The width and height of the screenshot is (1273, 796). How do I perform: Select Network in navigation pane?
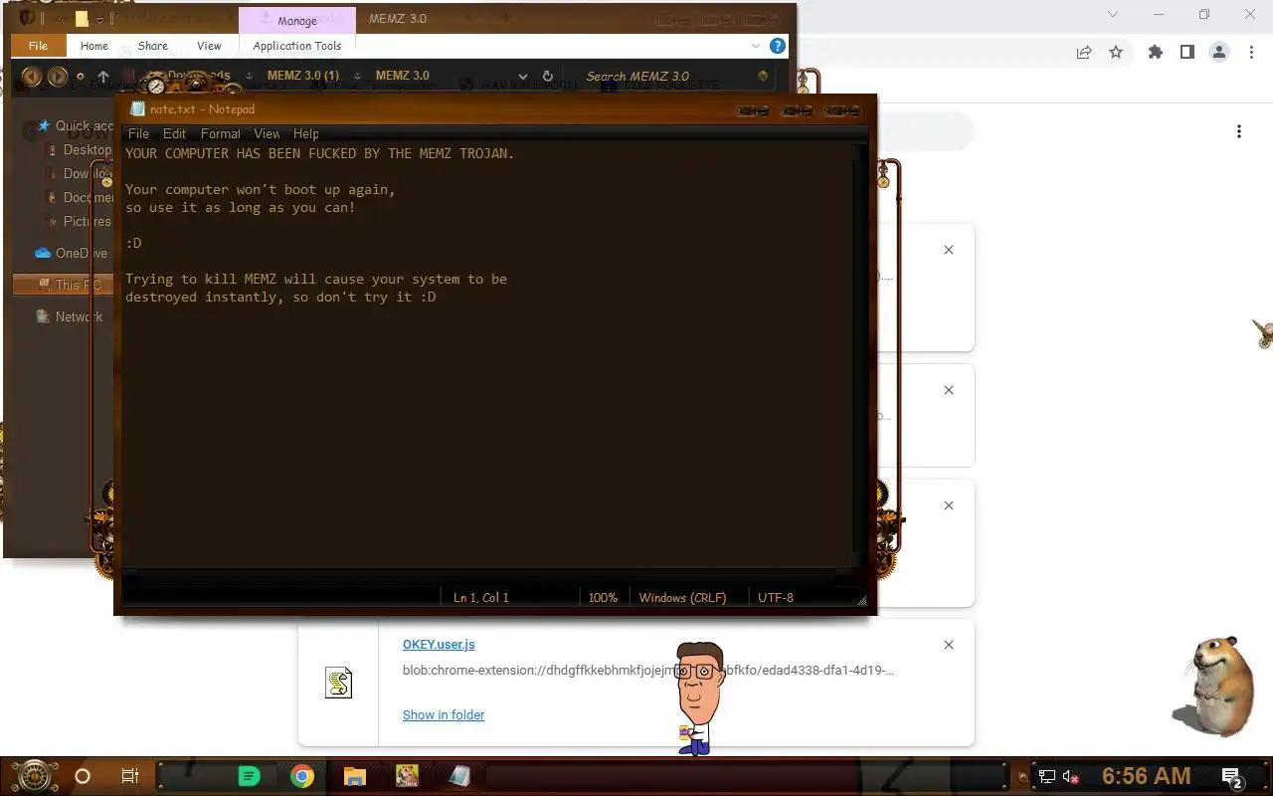70,316
